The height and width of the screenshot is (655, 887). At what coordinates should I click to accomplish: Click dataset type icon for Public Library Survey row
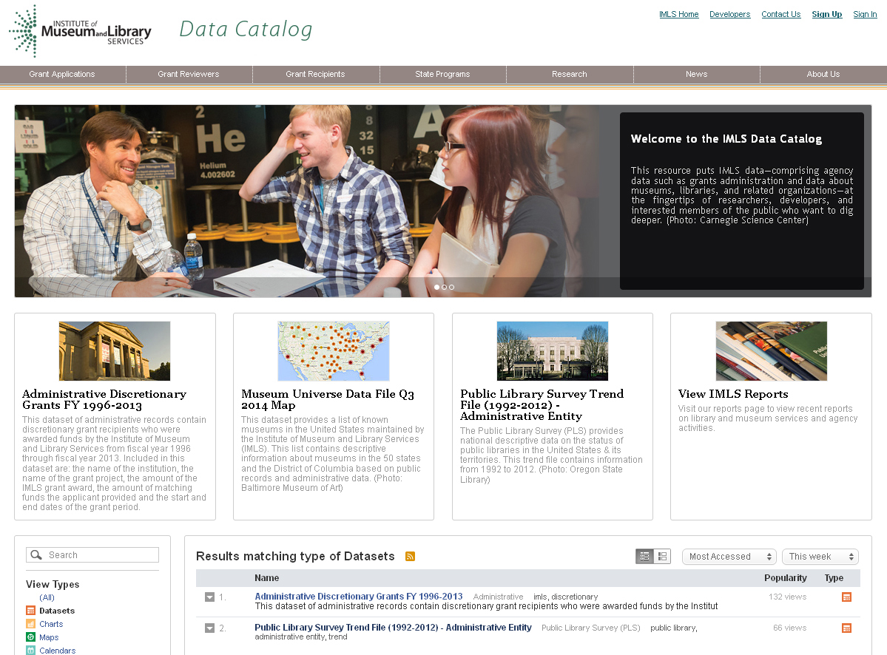click(846, 628)
